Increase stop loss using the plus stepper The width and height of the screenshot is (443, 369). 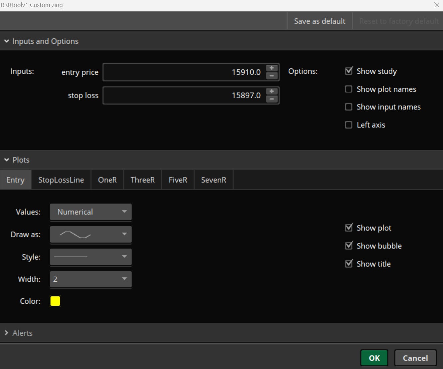pyautogui.click(x=271, y=92)
